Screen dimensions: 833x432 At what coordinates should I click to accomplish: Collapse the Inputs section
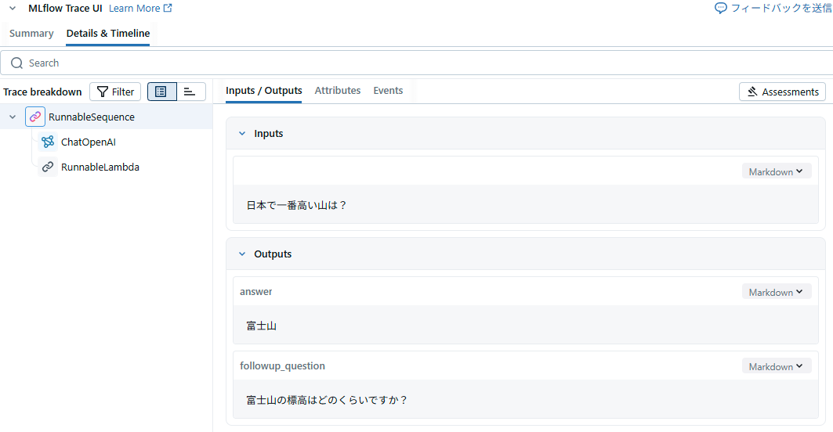(242, 134)
